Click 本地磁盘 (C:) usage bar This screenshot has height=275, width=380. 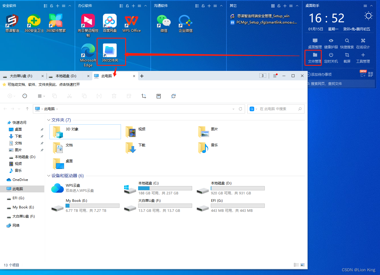point(165,188)
